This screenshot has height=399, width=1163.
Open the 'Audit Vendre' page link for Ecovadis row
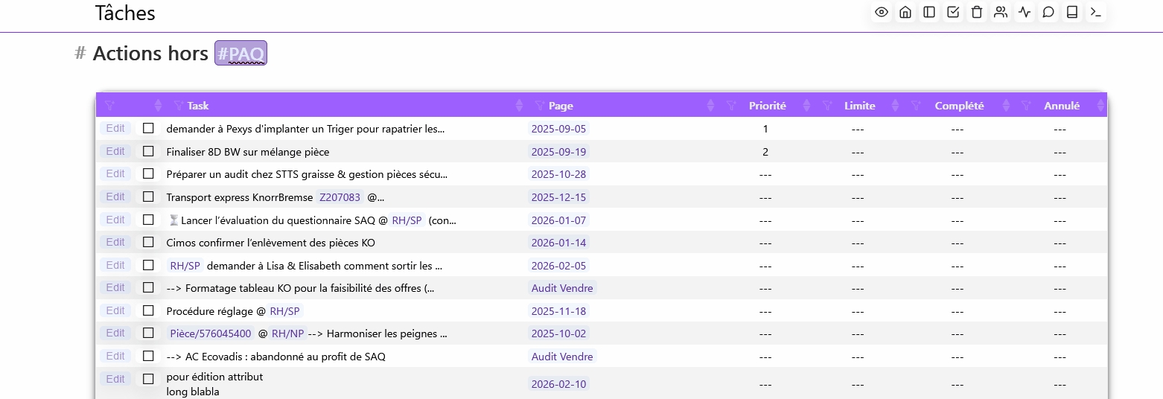pos(562,357)
